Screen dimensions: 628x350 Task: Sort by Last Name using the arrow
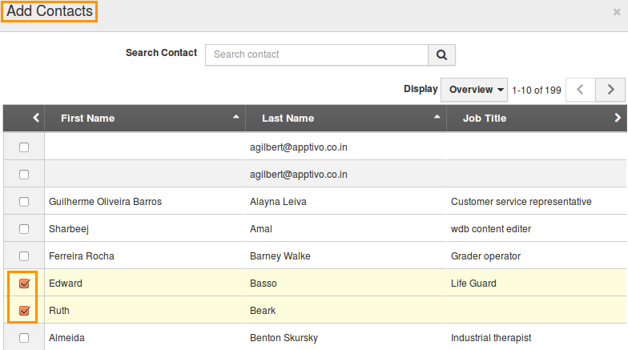[437, 117]
